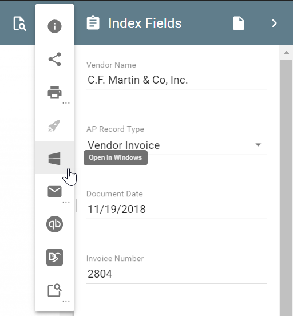The height and width of the screenshot is (316, 293).
Task: Click the Open in Windows icon
Action: coord(54,159)
